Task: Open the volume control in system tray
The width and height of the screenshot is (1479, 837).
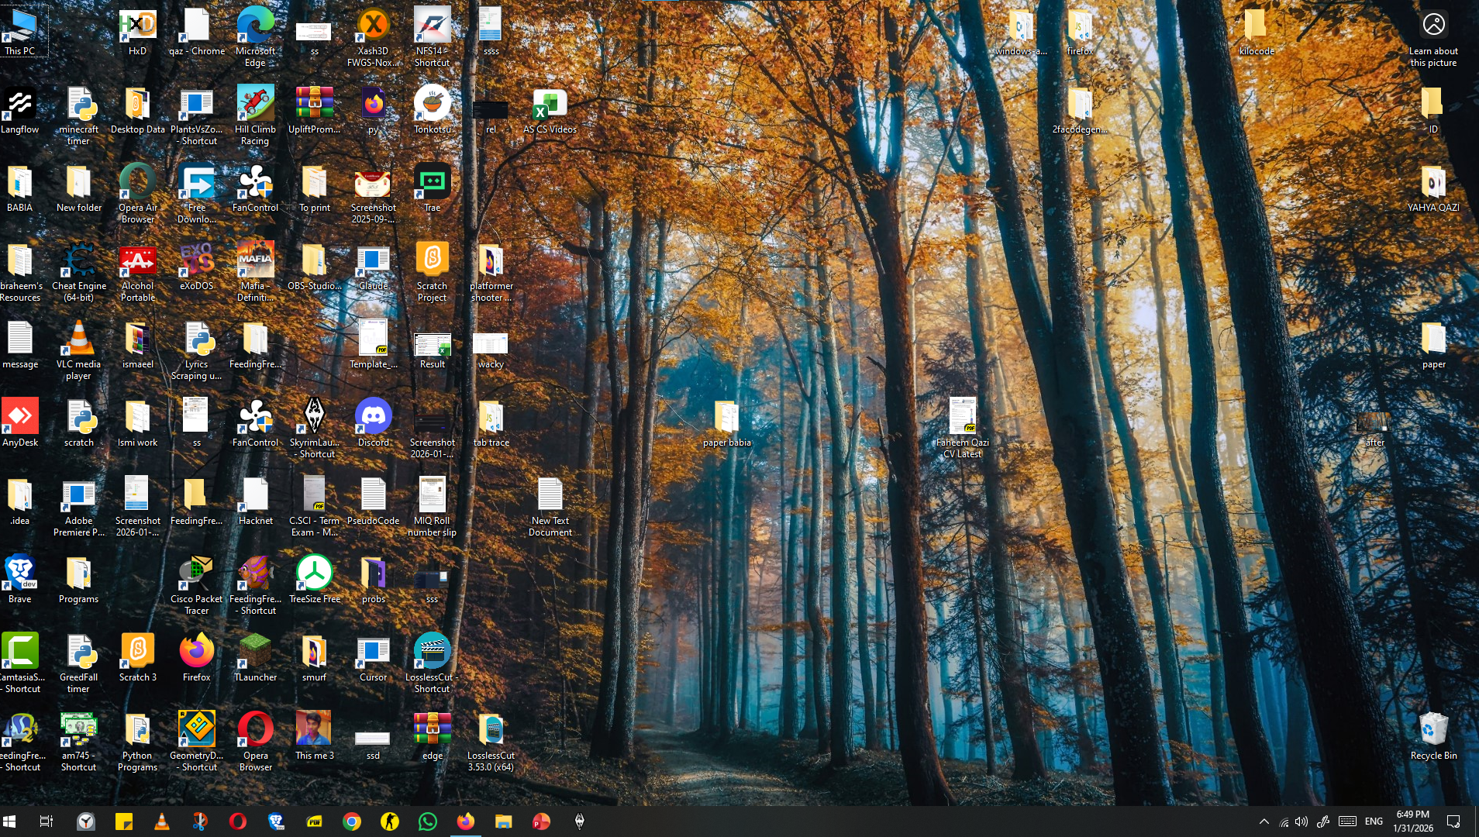Action: click(1301, 821)
